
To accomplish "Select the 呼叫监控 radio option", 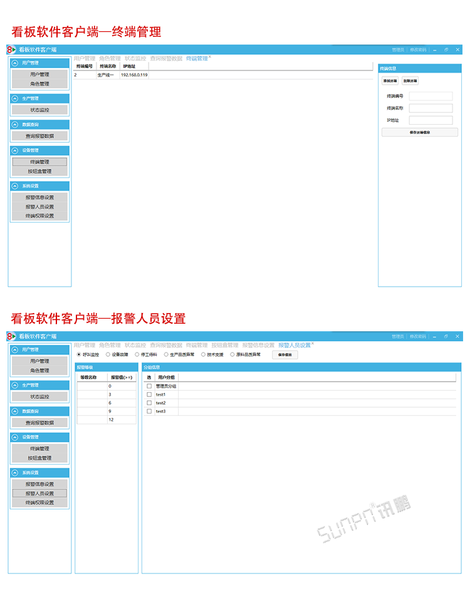I will click(x=78, y=354).
